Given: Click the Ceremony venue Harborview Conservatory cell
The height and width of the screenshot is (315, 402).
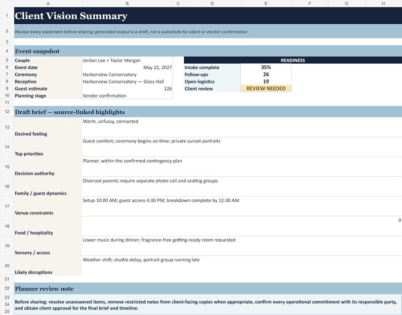Looking at the screenshot, I should tap(127, 74).
